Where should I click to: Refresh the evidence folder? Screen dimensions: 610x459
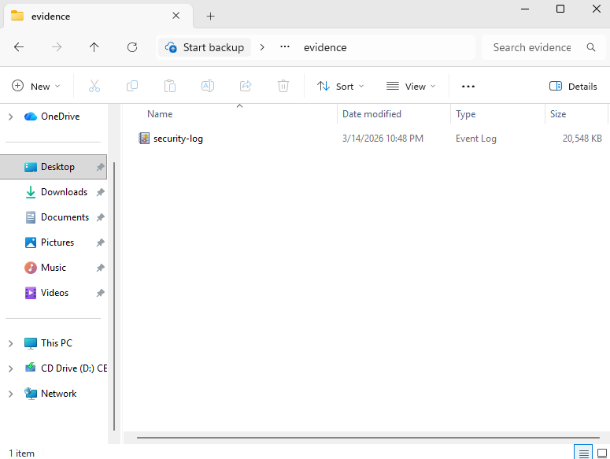point(132,47)
